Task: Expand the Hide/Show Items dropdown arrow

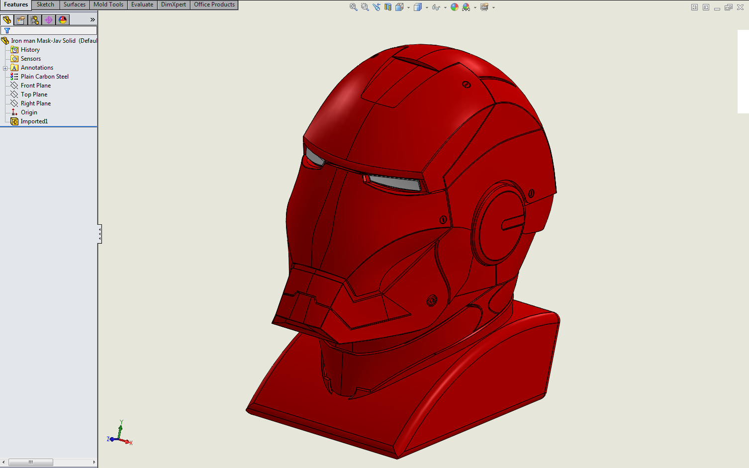Action: click(x=445, y=7)
